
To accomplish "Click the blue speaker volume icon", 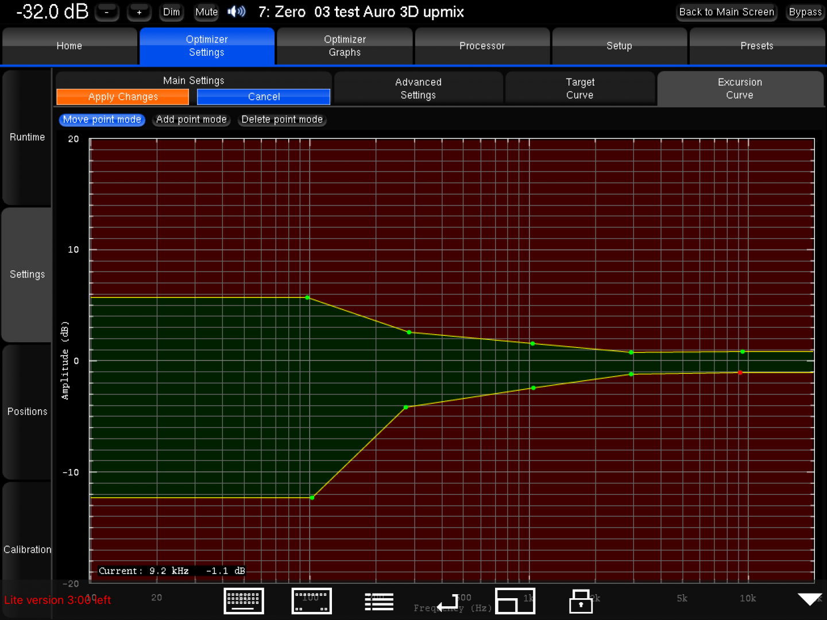I will (x=237, y=11).
